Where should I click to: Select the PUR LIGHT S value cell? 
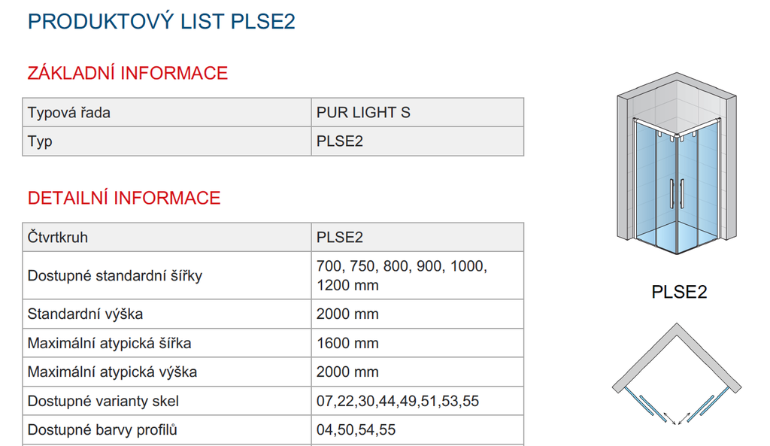417,113
